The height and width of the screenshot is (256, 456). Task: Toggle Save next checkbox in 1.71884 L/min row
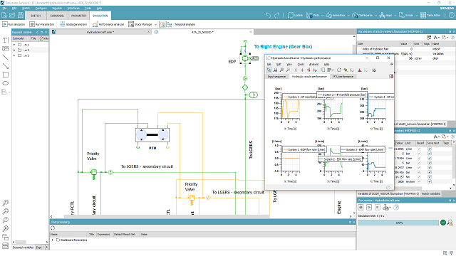(430, 158)
